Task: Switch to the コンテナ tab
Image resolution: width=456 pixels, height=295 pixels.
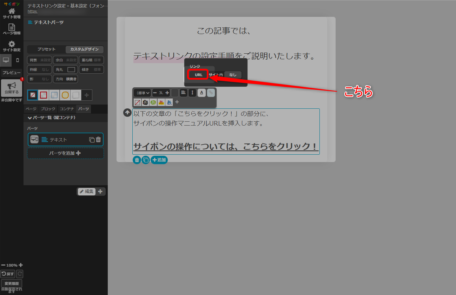Action: tap(67, 109)
